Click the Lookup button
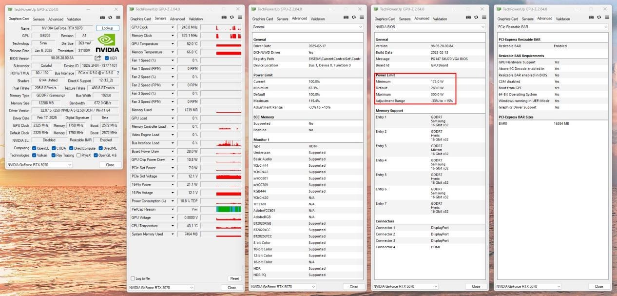Image resolution: width=617 pixels, height=296 pixels. [x=107, y=28]
